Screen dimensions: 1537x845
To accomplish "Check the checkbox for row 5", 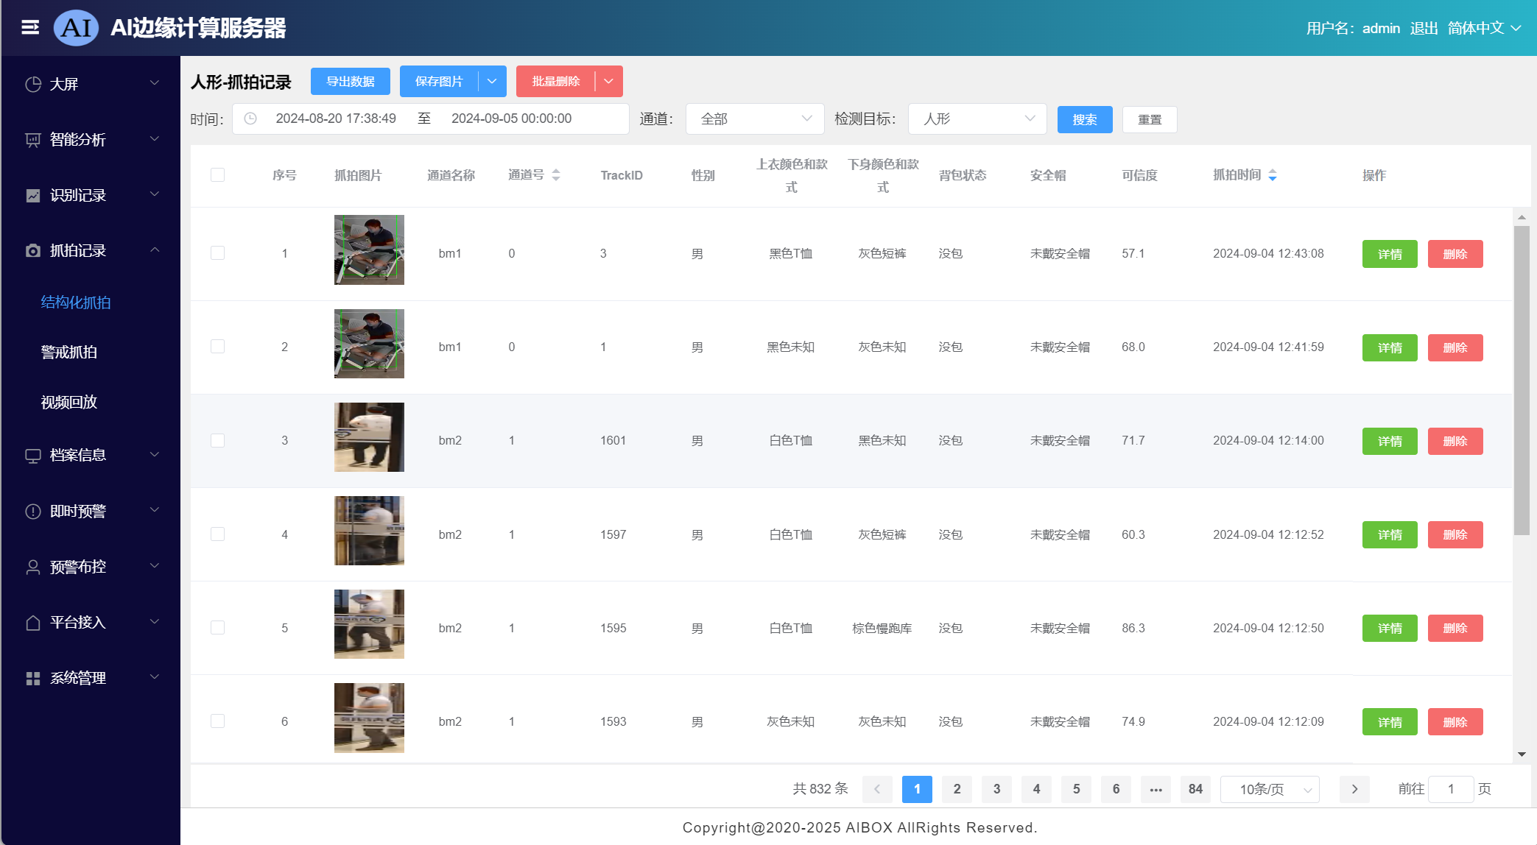I will tap(217, 628).
